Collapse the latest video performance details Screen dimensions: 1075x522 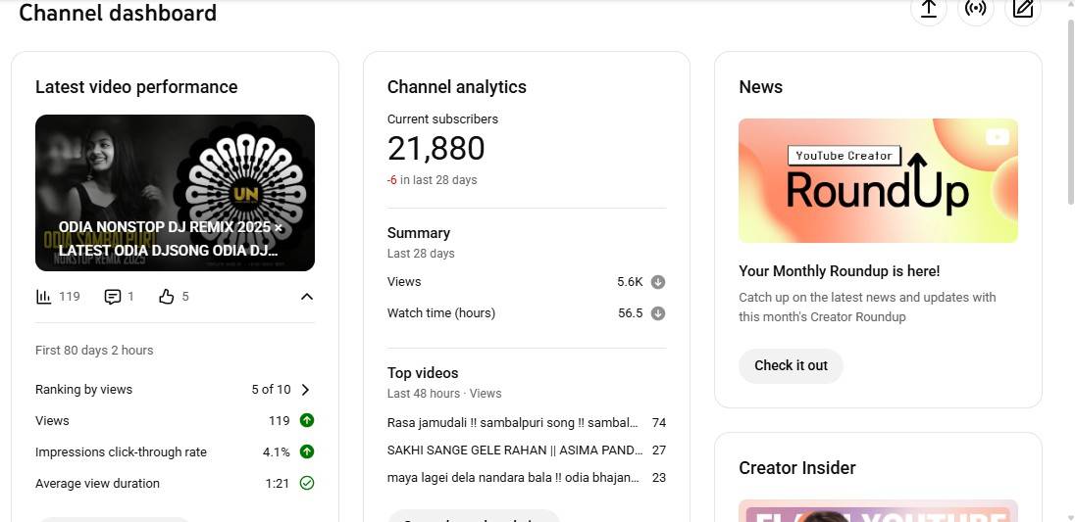click(x=307, y=297)
